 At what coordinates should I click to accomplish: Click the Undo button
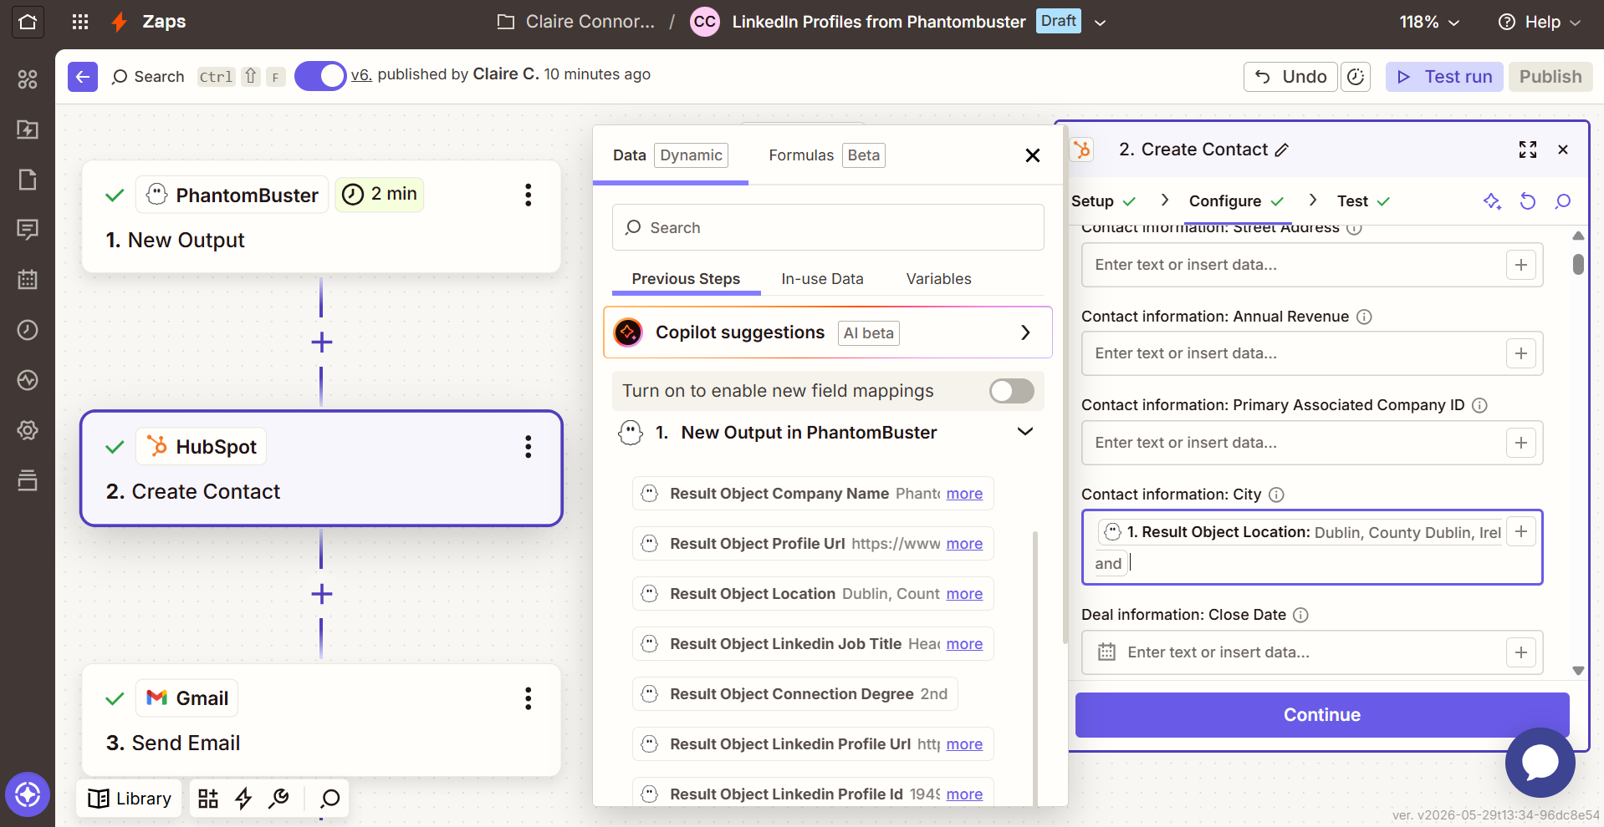(x=1290, y=77)
